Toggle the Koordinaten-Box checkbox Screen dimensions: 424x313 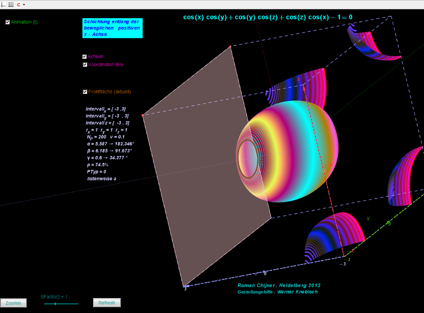point(85,65)
